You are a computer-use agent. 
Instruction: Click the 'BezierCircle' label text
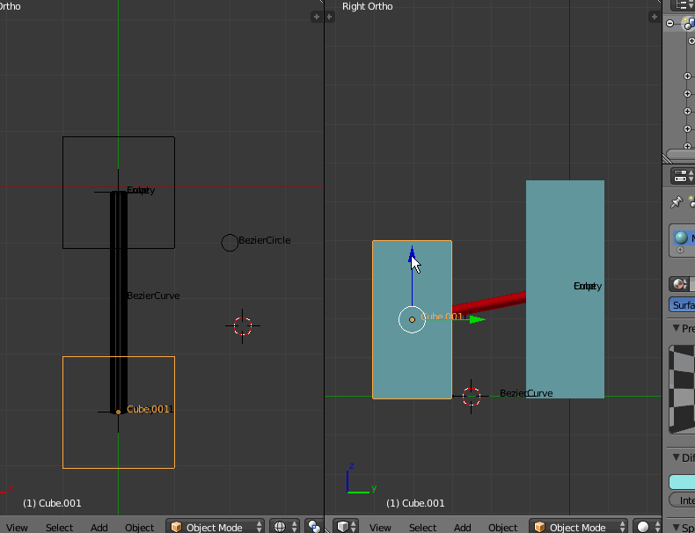264,240
